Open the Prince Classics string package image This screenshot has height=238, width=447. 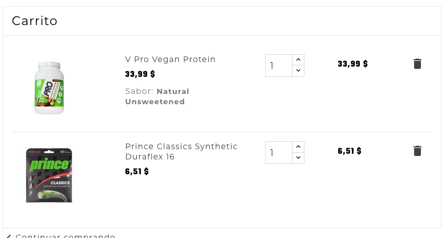49,175
